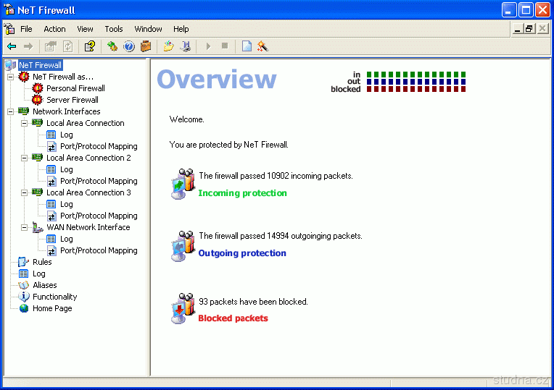Click the open folder toolbar icon
The width and height of the screenshot is (554, 390).
[x=168, y=46]
